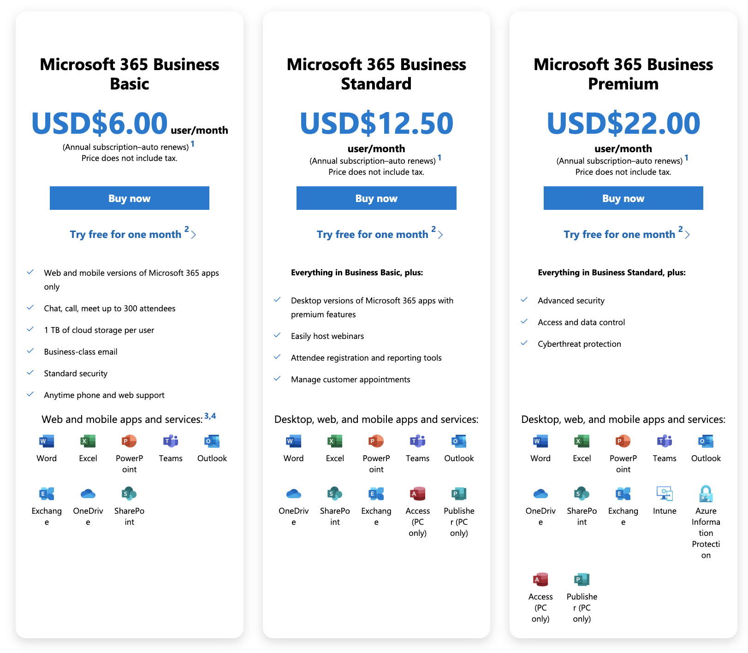Image resolution: width=748 pixels, height=653 pixels.
Task: Buy Microsoft 365 Business Basic now
Action: click(x=130, y=198)
